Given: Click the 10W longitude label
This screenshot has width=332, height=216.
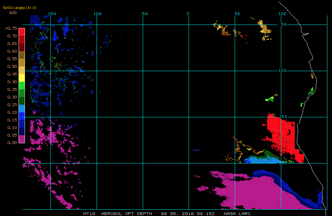Looking at the screenshot, I should (x=98, y=14).
